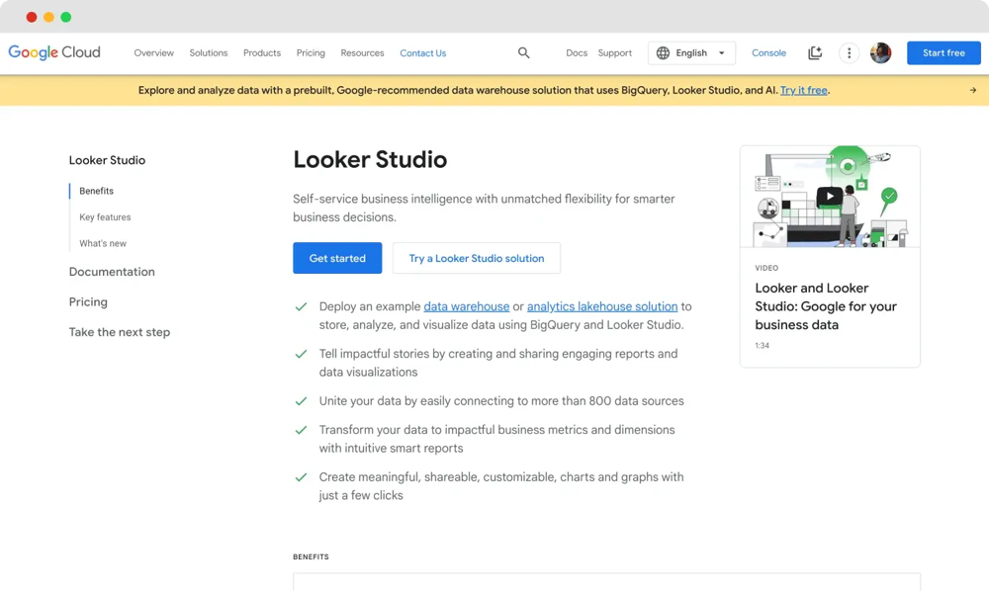The height and width of the screenshot is (591, 989).
Task: Open the data warehouse link
Action: click(466, 306)
